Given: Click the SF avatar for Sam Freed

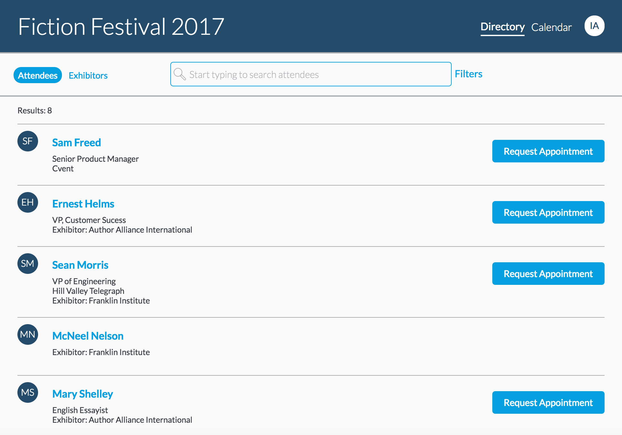Looking at the screenshot, I should (x=28, y=141).
